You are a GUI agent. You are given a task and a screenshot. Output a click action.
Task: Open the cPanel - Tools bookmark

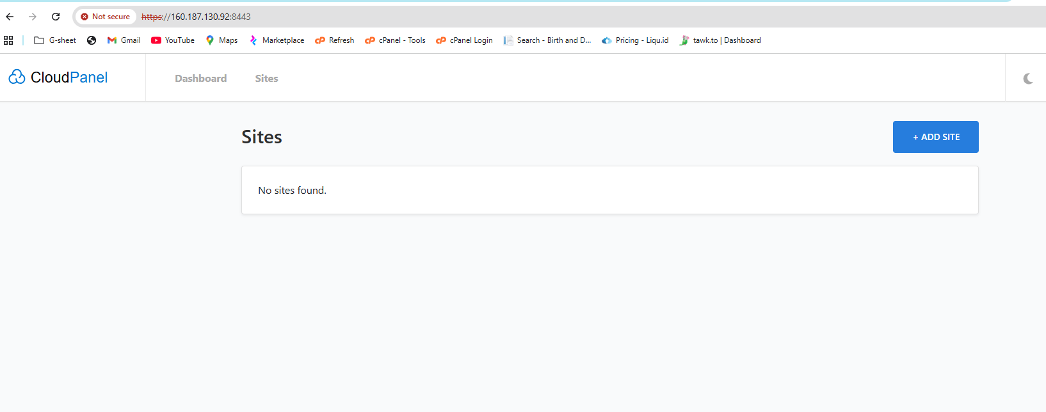click(395, 40)
